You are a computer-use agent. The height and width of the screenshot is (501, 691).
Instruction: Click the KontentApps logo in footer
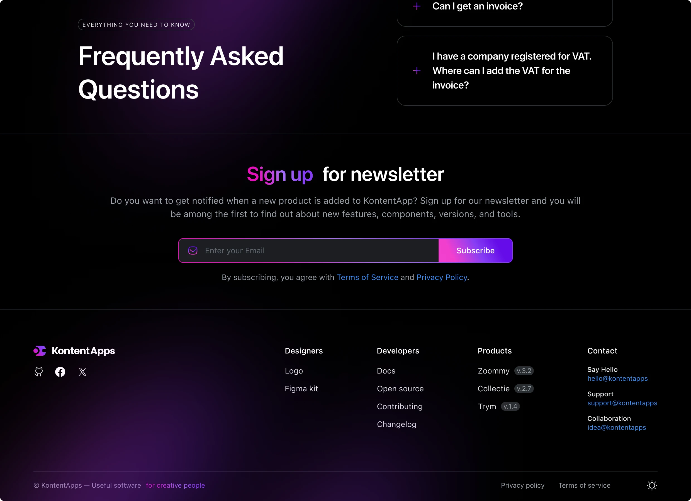[74, 351]
